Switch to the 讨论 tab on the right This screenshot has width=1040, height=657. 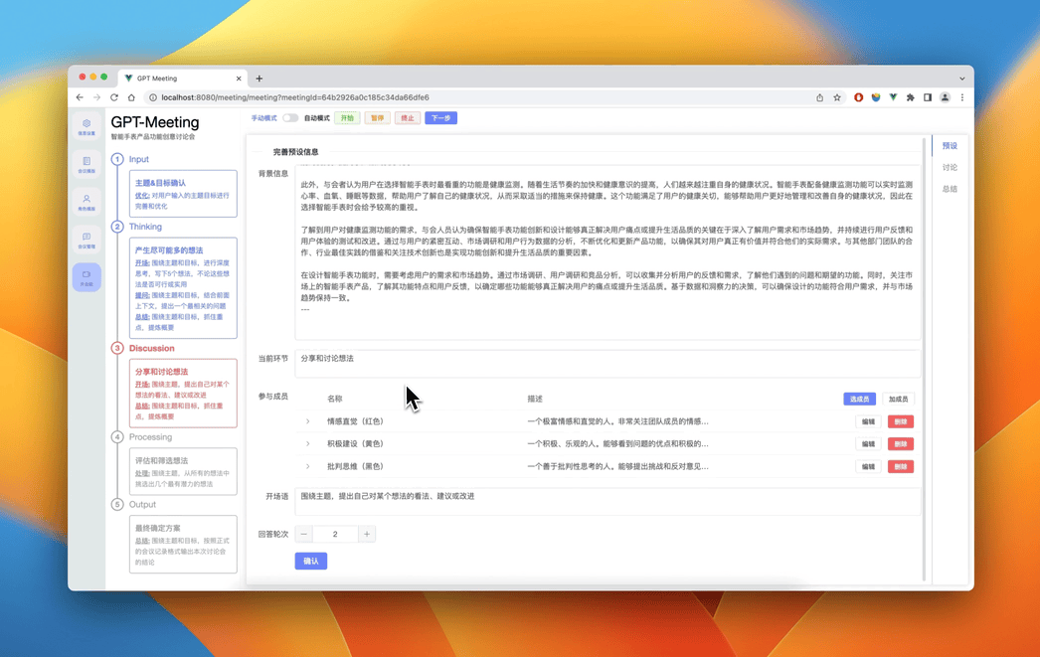coord(950,168)
